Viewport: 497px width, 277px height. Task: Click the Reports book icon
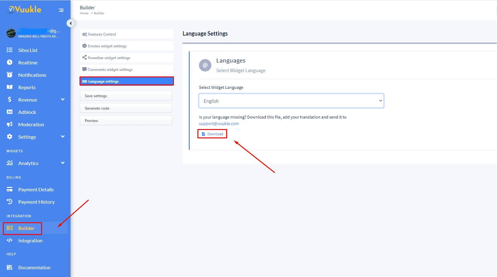10,87
